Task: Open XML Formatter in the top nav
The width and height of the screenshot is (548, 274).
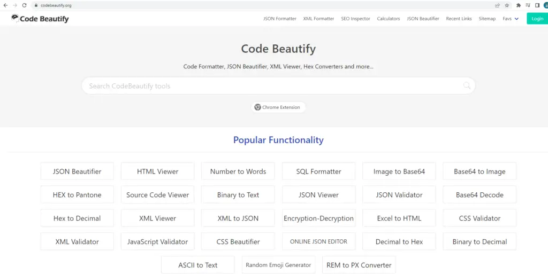Action: [318, 19]
